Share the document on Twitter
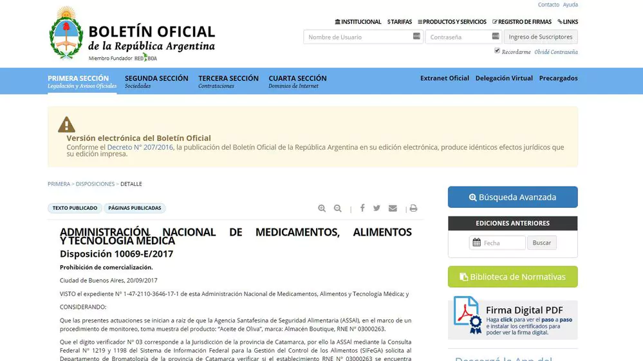The width and height of the screenshot is (643, 361). 377,208
